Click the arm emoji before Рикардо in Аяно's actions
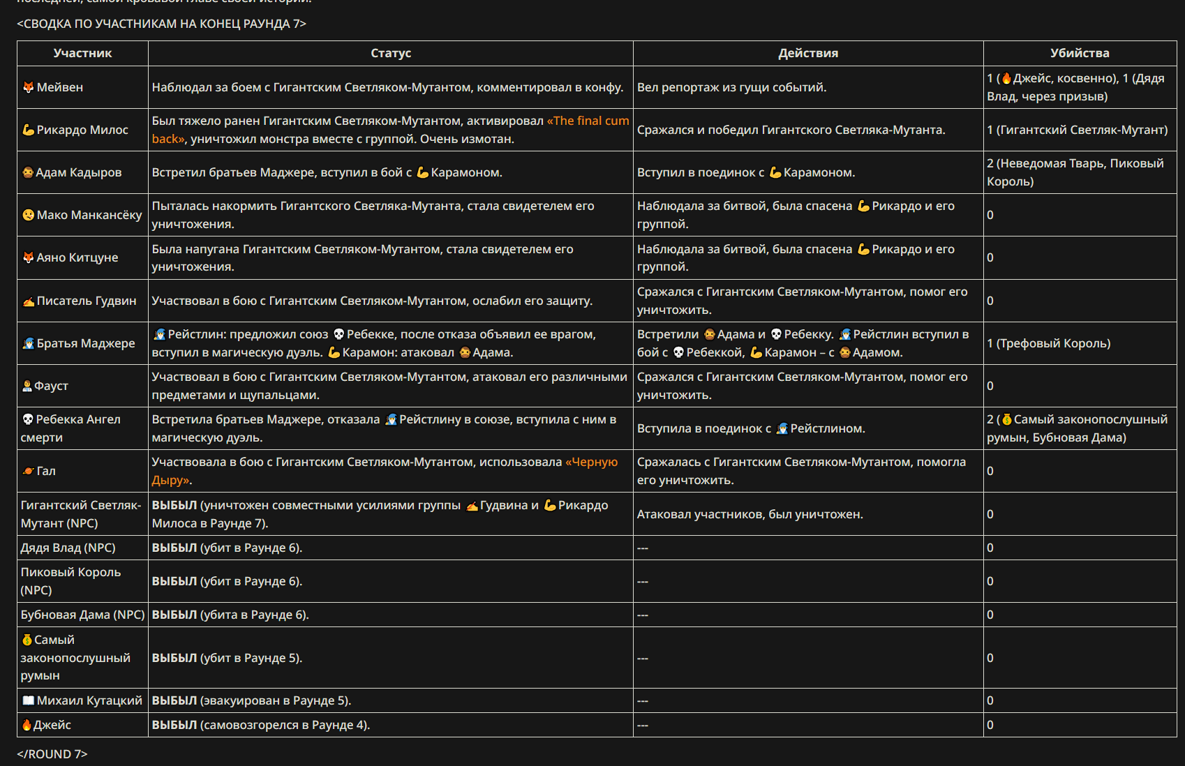The image size is (1185, 766). coord(863,249)
